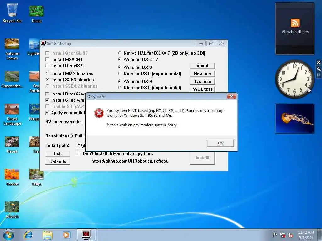Select Nine for DX 8 experimental radio

point(119,73)
